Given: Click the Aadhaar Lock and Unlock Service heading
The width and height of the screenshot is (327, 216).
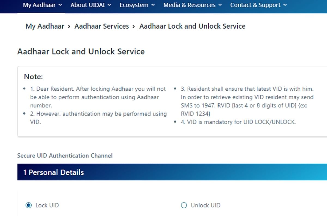Looking at the screenshot, I should click(x=81, y=52).
